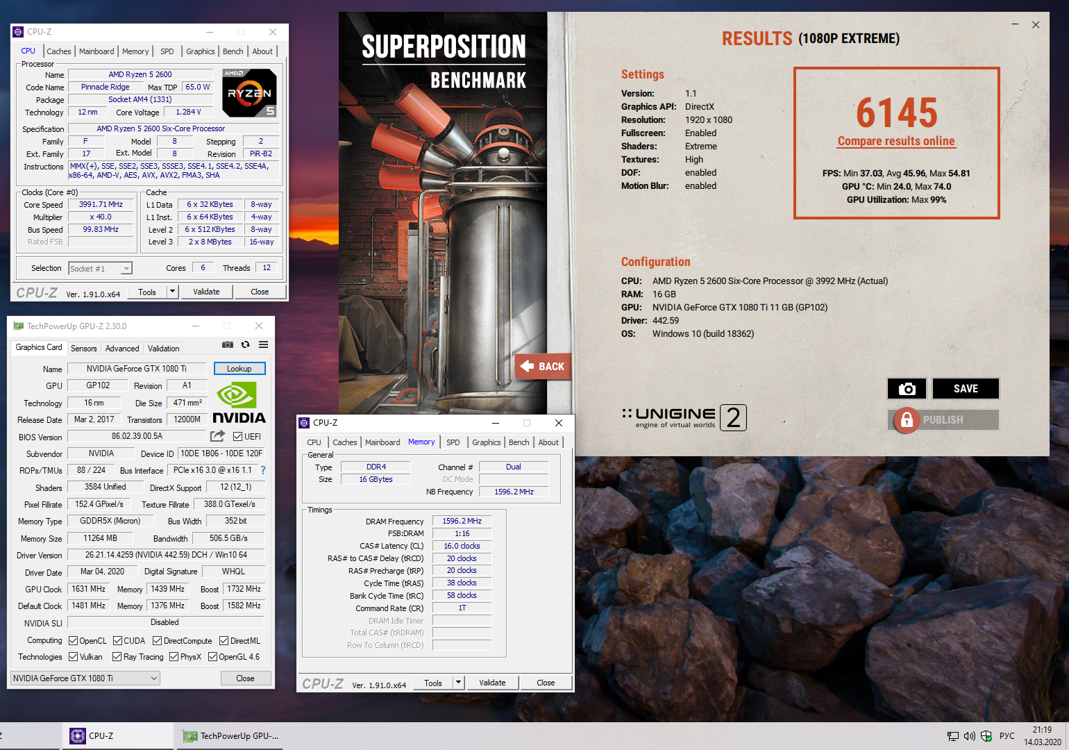Click Core Speed value 3991.71 MHz
The width and height of the screenshot is (1069, 750).
[101, 205]
